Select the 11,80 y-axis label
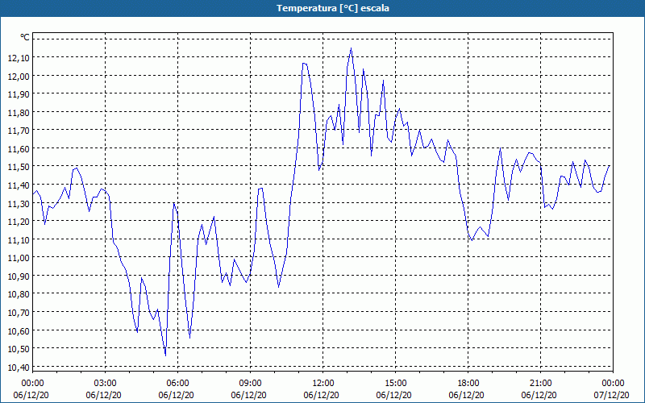This screenshot has width=645, height=403. click(19, 113)
